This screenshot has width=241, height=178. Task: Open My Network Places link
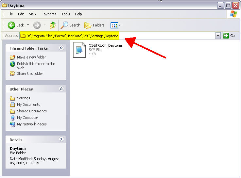coord(32,124)
